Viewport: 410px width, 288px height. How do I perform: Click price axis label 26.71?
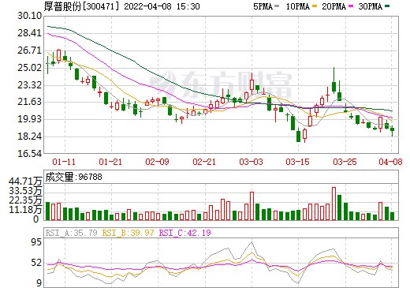pyautogui.click(x=30, y=50)
